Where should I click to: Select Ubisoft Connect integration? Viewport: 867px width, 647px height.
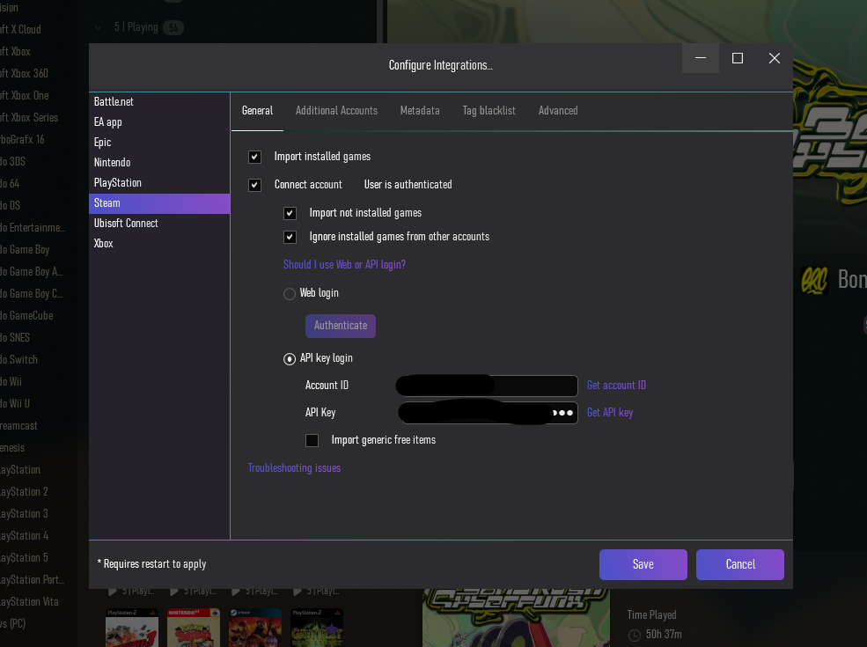pyautogui.click(x=159, y=224)
